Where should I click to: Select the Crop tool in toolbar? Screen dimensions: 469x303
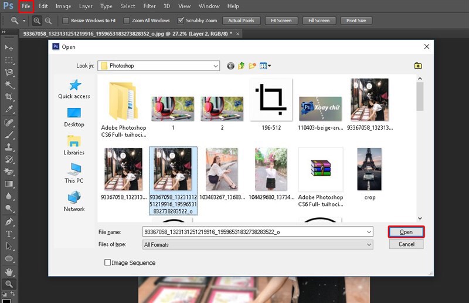click(x=9, y=96)
